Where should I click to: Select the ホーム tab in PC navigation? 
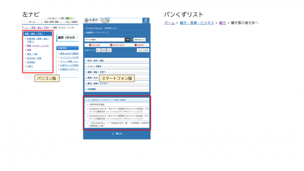click(x=32, y=22)
